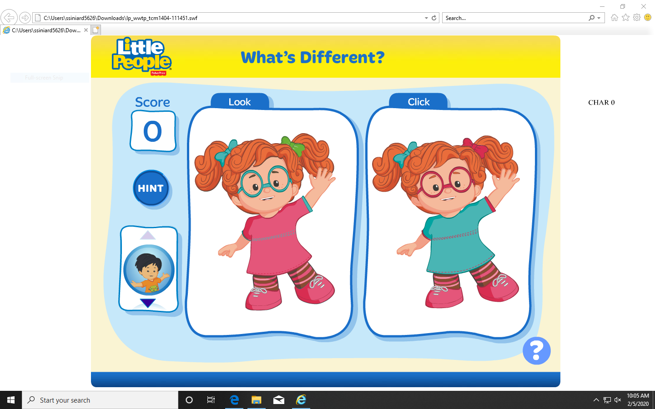Open Internet Explorer taskbar icon
The width and height of the screenshot is (655, 409).
click(x=301, y=400)
